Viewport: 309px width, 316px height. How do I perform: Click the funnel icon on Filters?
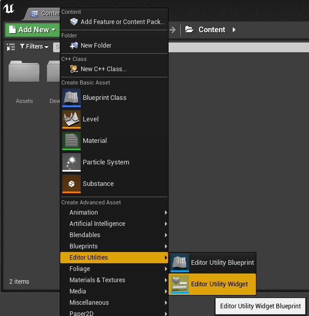pos(22,47)
